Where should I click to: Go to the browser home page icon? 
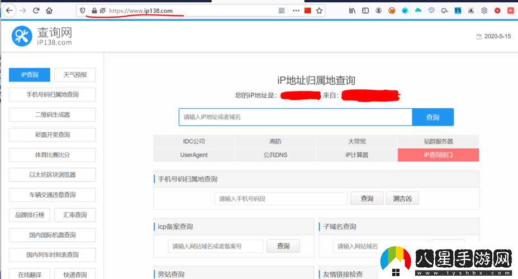(x=49, y=11)
